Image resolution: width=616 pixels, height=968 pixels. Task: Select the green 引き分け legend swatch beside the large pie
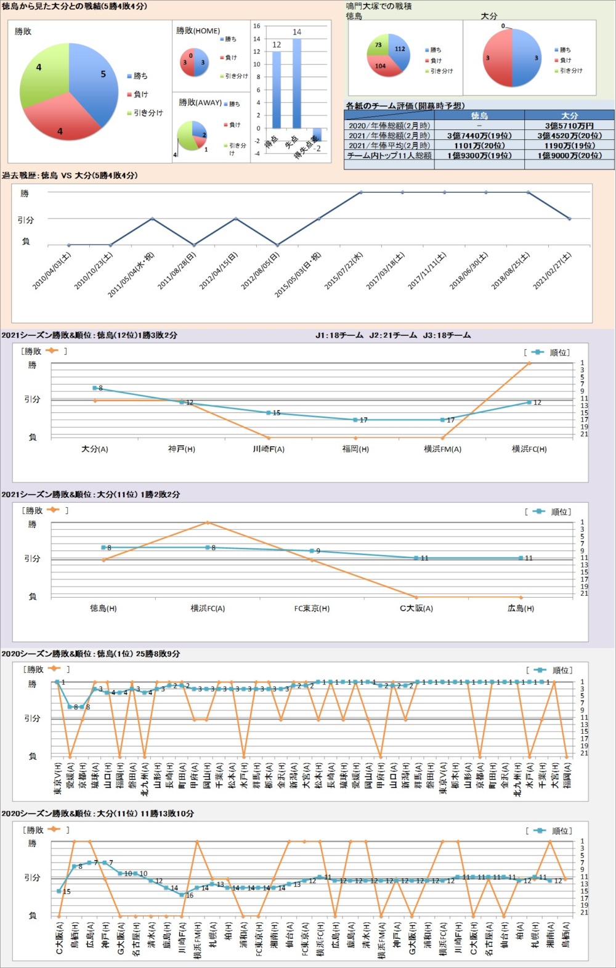tap(129, 113)
